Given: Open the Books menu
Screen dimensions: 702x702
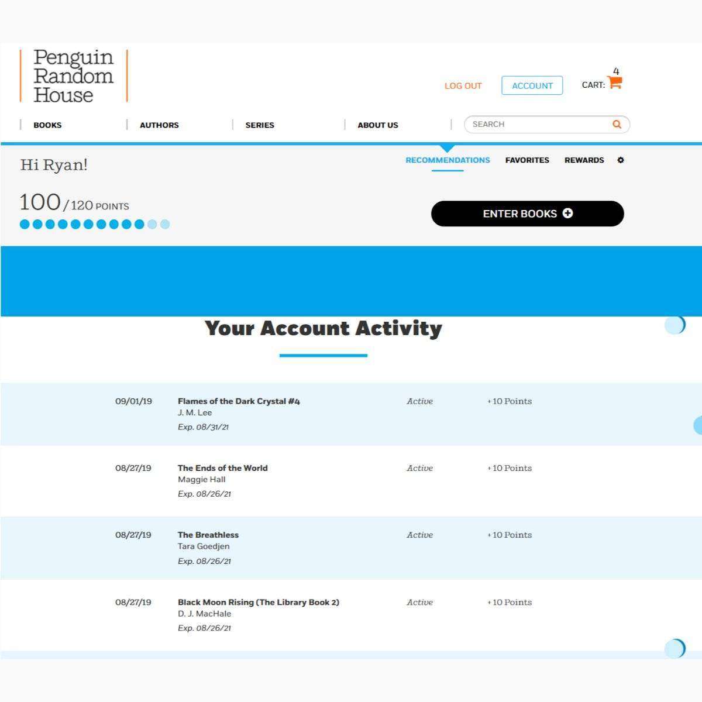Looking at the screenshot, I should pyautogui.click(x=47, y=125).
